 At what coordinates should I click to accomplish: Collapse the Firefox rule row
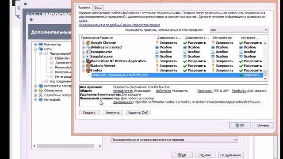tap(83, 71)
